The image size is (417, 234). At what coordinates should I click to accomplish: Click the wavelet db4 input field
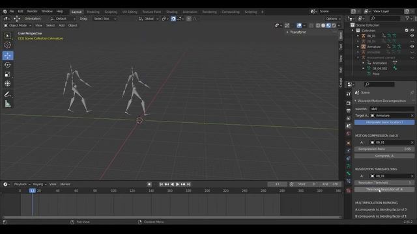(392, 109)
